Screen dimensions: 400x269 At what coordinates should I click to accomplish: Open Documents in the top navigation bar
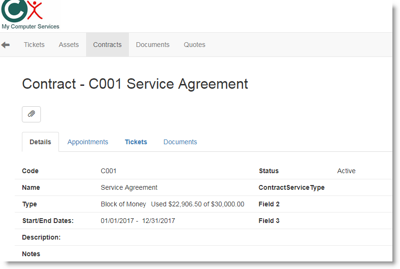pos(153,45)
